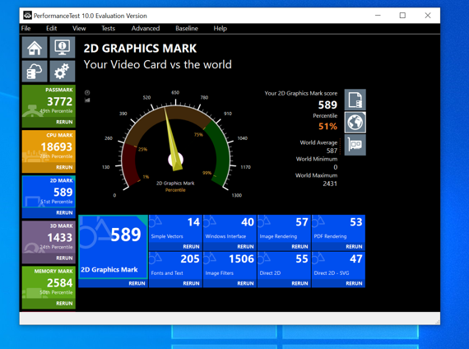Screen dimensions: 469x349
Task: Rerun the Direct 2D - SVG test
Action: point(354,283)
